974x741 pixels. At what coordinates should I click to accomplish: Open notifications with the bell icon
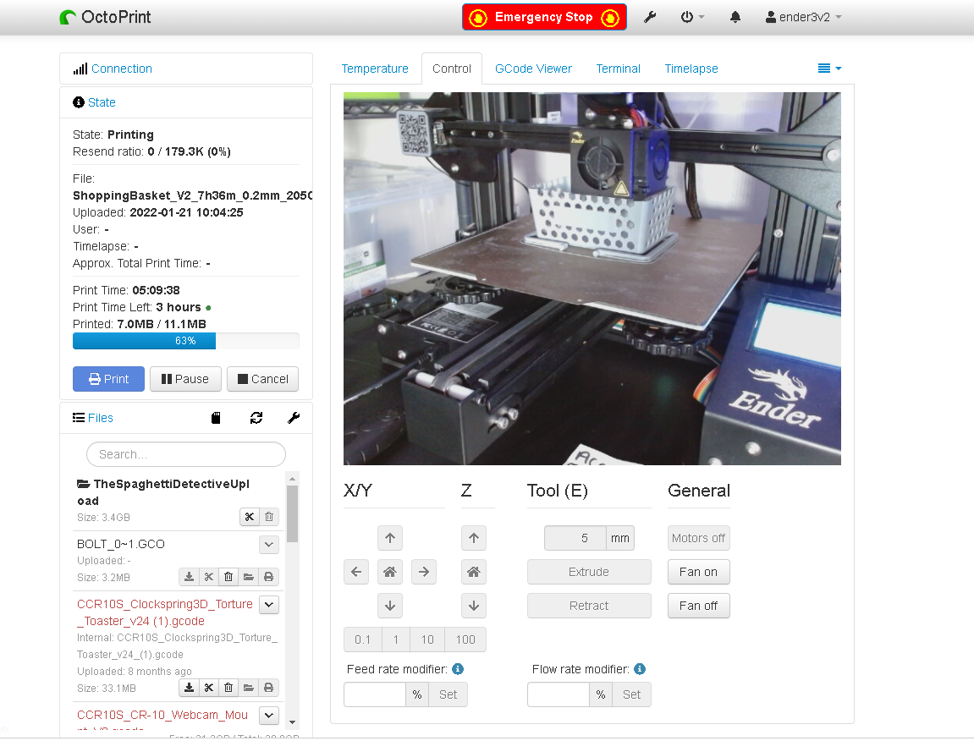735,18
